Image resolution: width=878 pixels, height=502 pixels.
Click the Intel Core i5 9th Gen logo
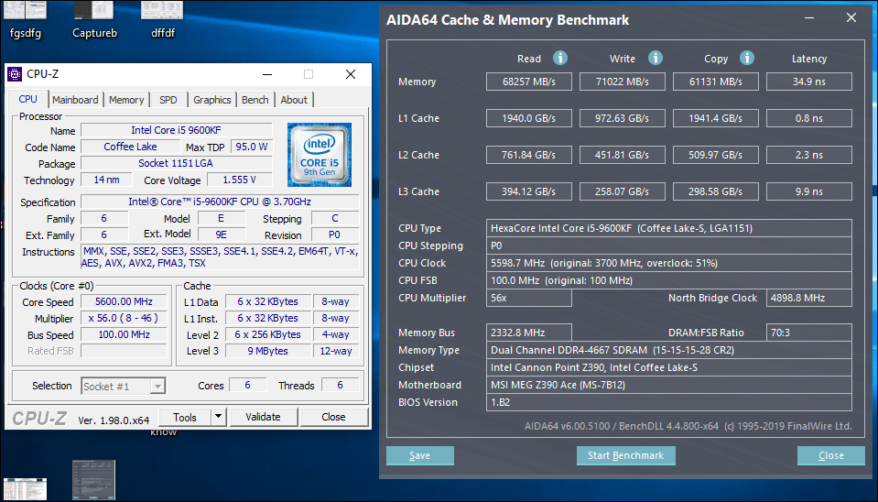[320, 155]
